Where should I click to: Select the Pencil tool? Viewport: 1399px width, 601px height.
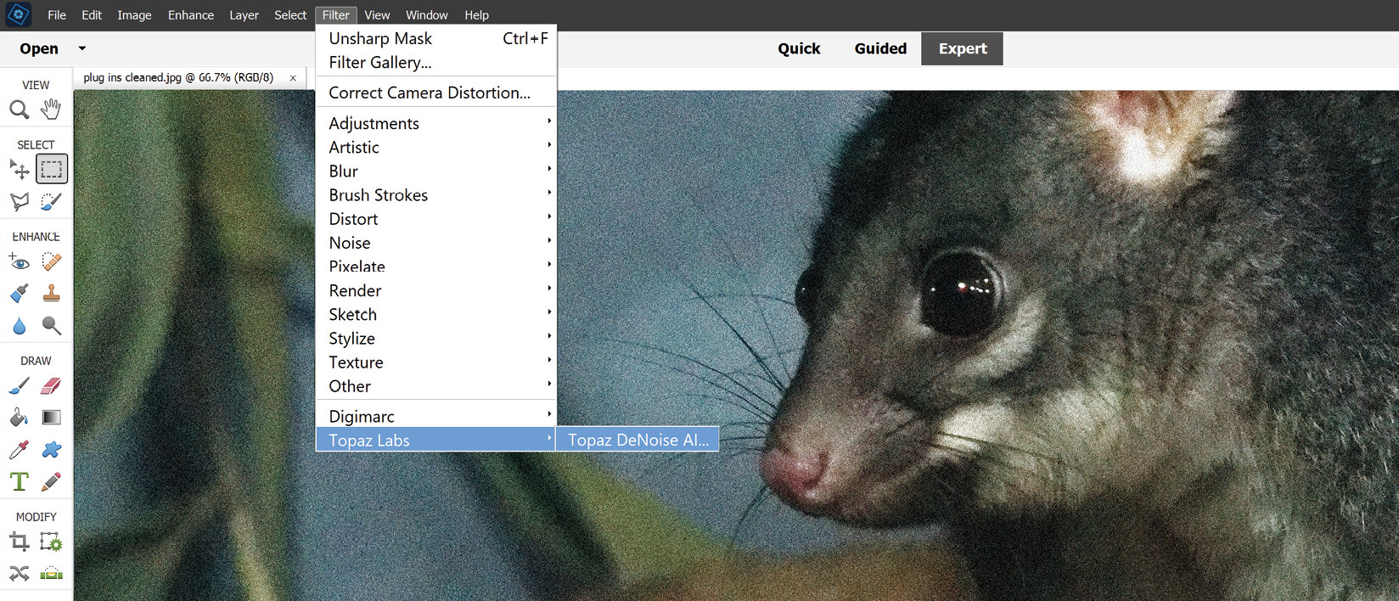click(x=51, y=482)
